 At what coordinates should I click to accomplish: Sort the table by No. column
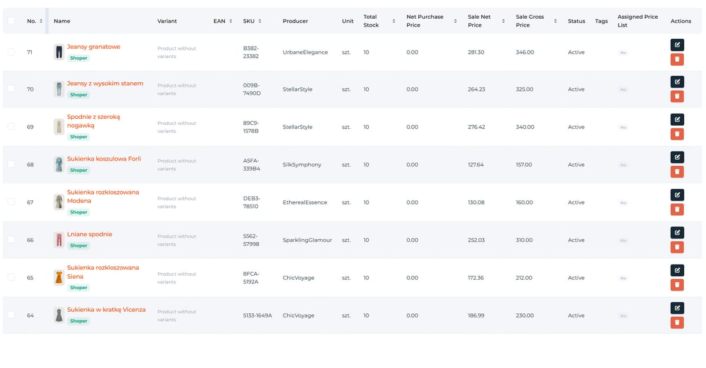tap(41, 21)
